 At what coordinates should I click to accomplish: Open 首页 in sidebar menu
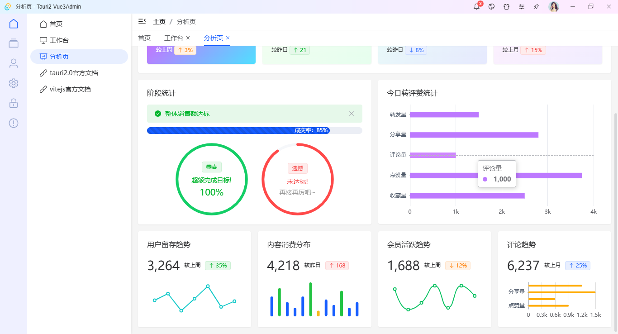point(79,24)
